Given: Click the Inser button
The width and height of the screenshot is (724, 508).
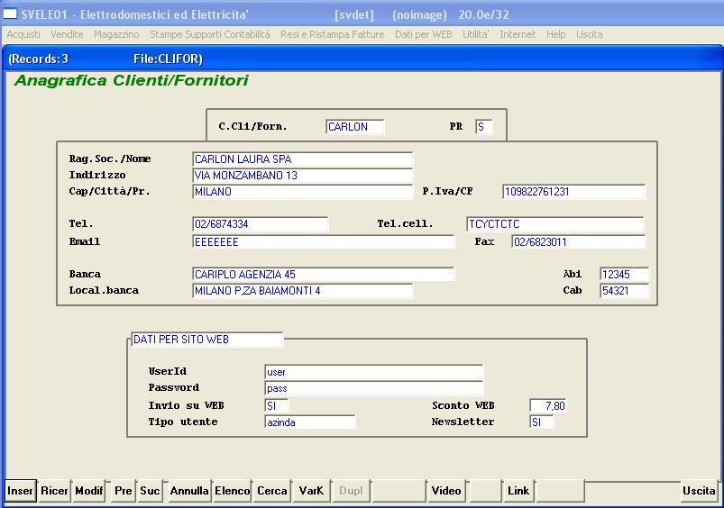Looking at the screenshot, I should (21, 491).
